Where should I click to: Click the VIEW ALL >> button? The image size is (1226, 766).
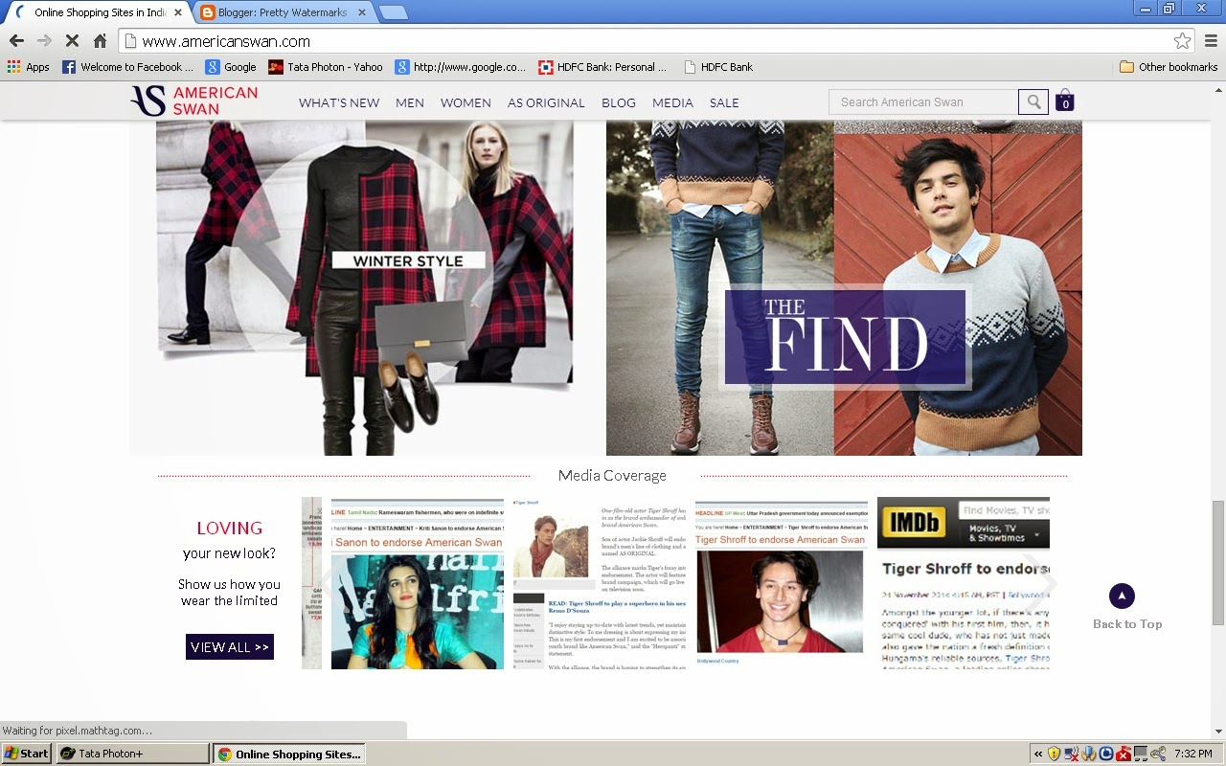pos(230,647)
